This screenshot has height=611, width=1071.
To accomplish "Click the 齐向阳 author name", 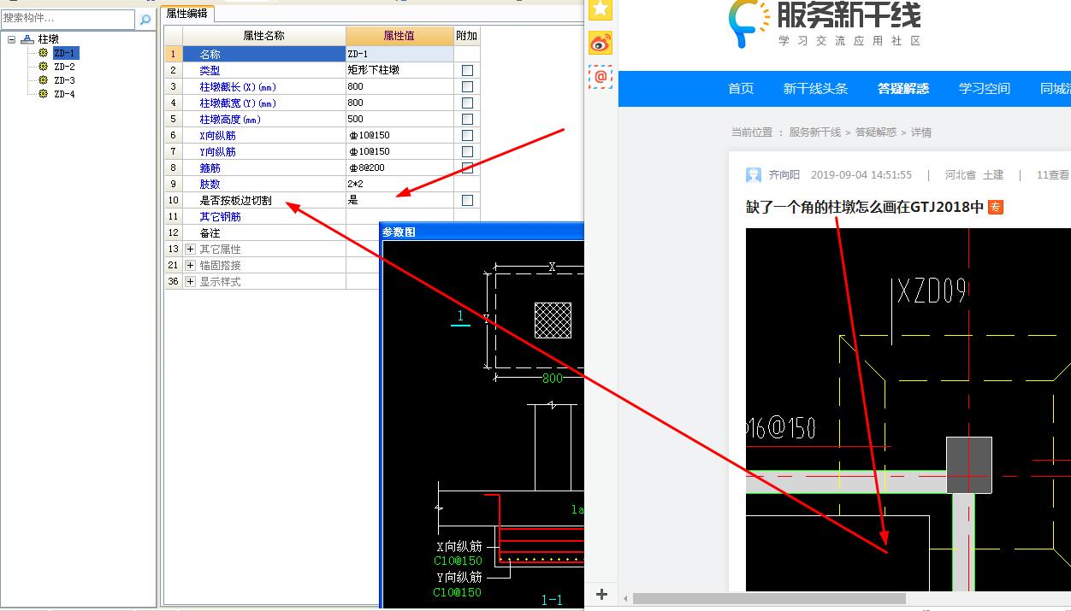I will point(784,175).
